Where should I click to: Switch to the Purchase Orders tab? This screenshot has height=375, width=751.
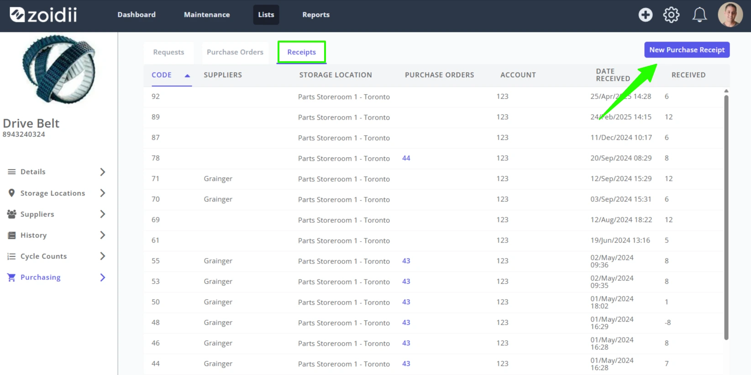click(x=235, y=52)
